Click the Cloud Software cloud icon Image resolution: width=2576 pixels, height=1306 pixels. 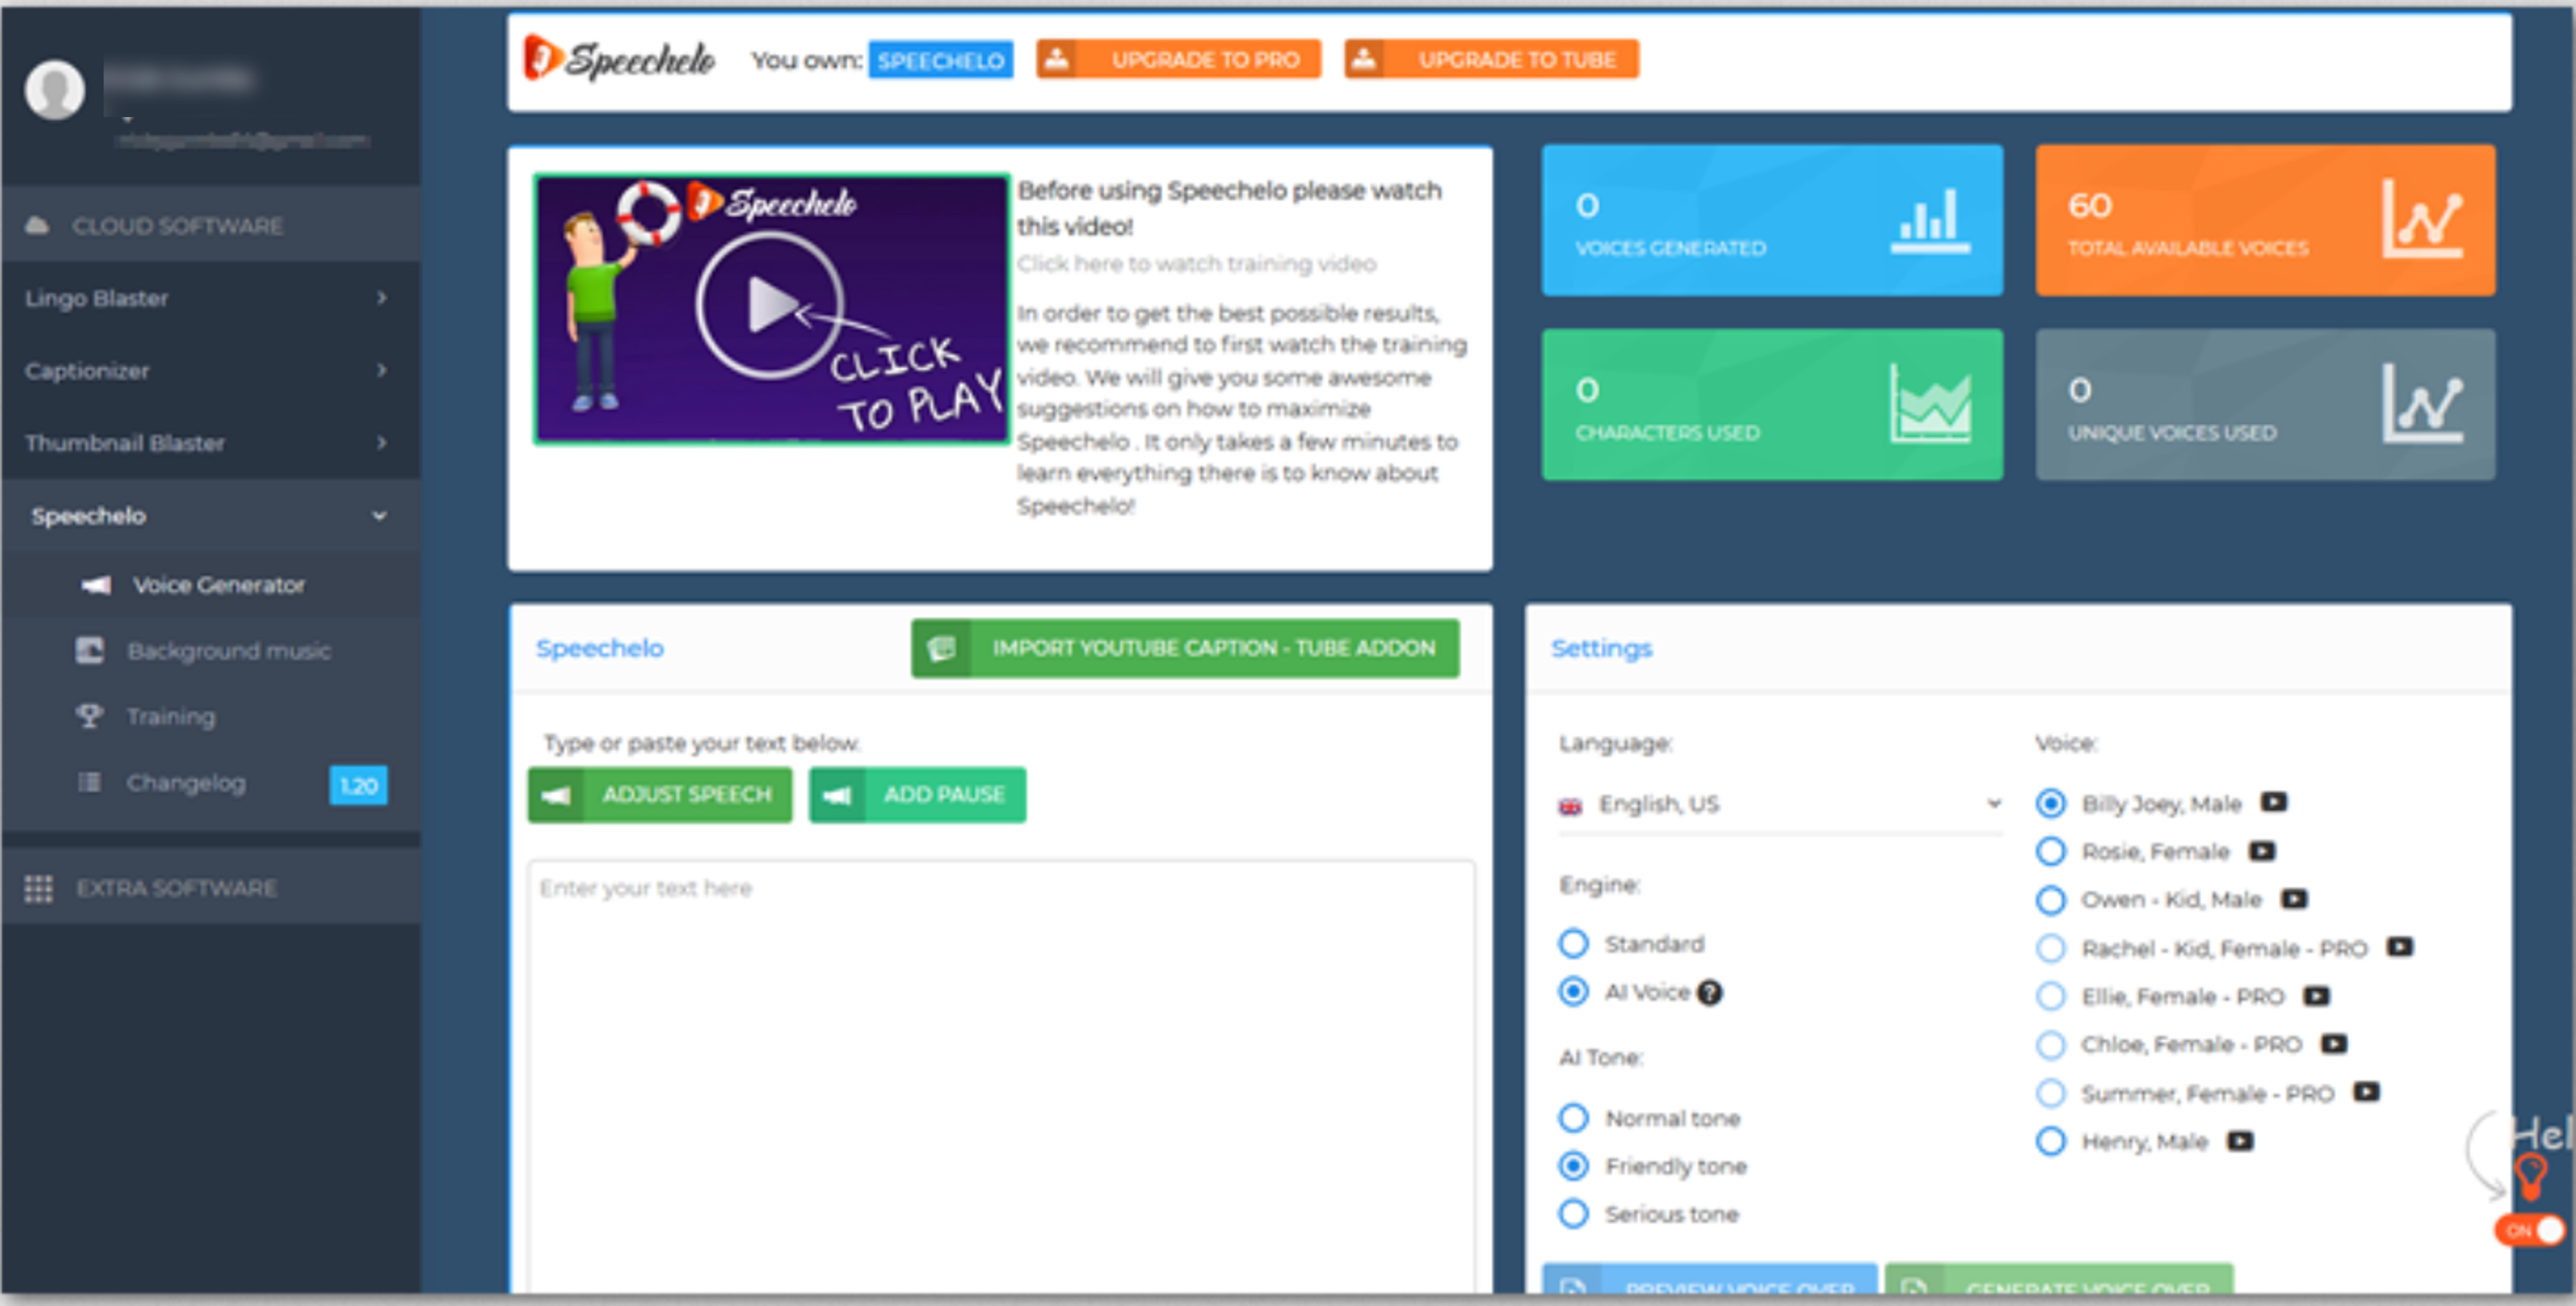37,225
